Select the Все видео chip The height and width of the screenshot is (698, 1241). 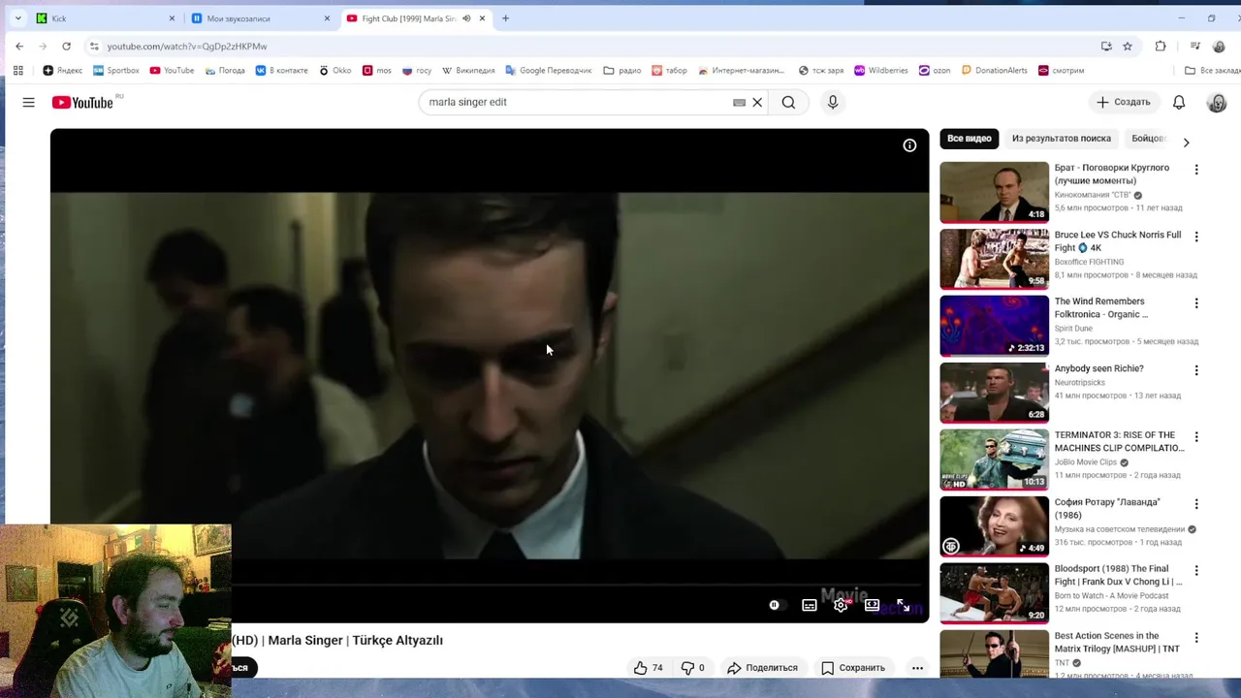tap(969, 139)
